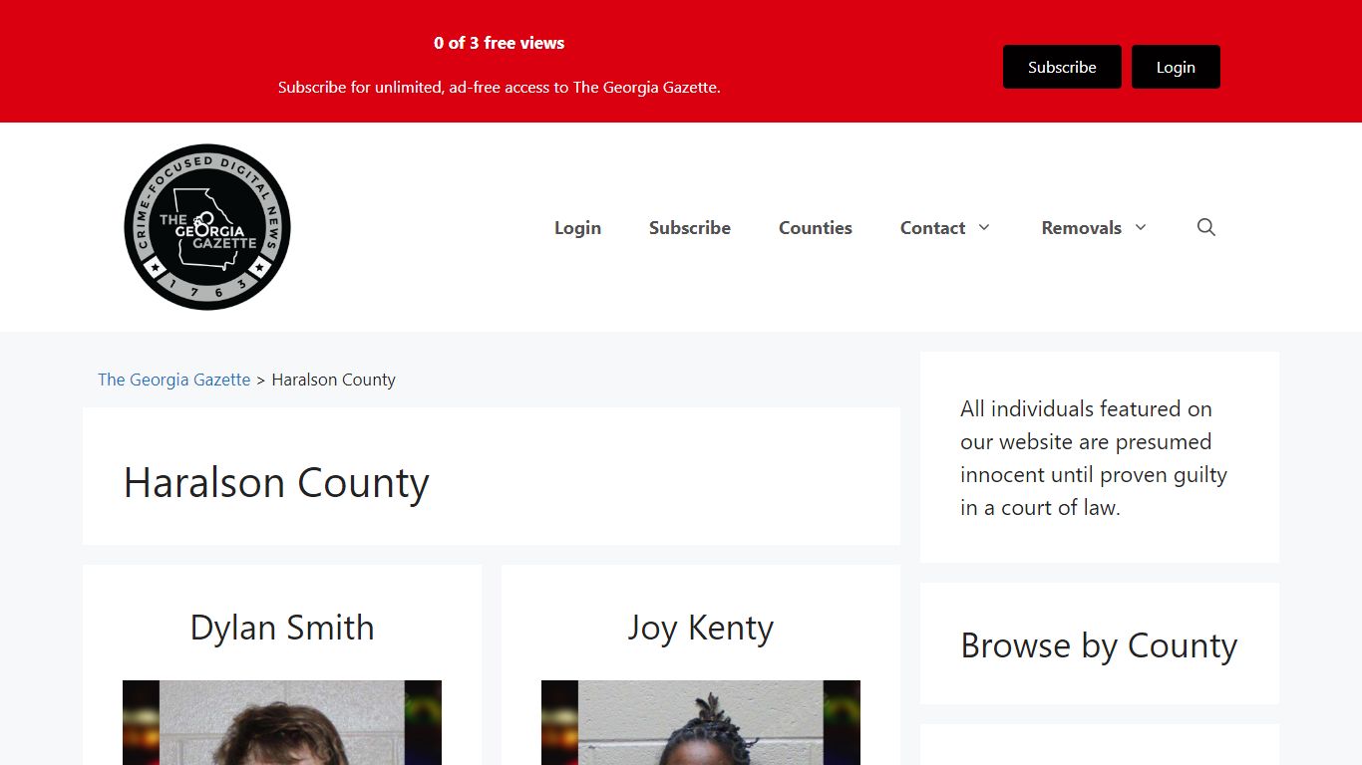
Task: Expand the Removals menu chevron
Action: click(1141, 227)
